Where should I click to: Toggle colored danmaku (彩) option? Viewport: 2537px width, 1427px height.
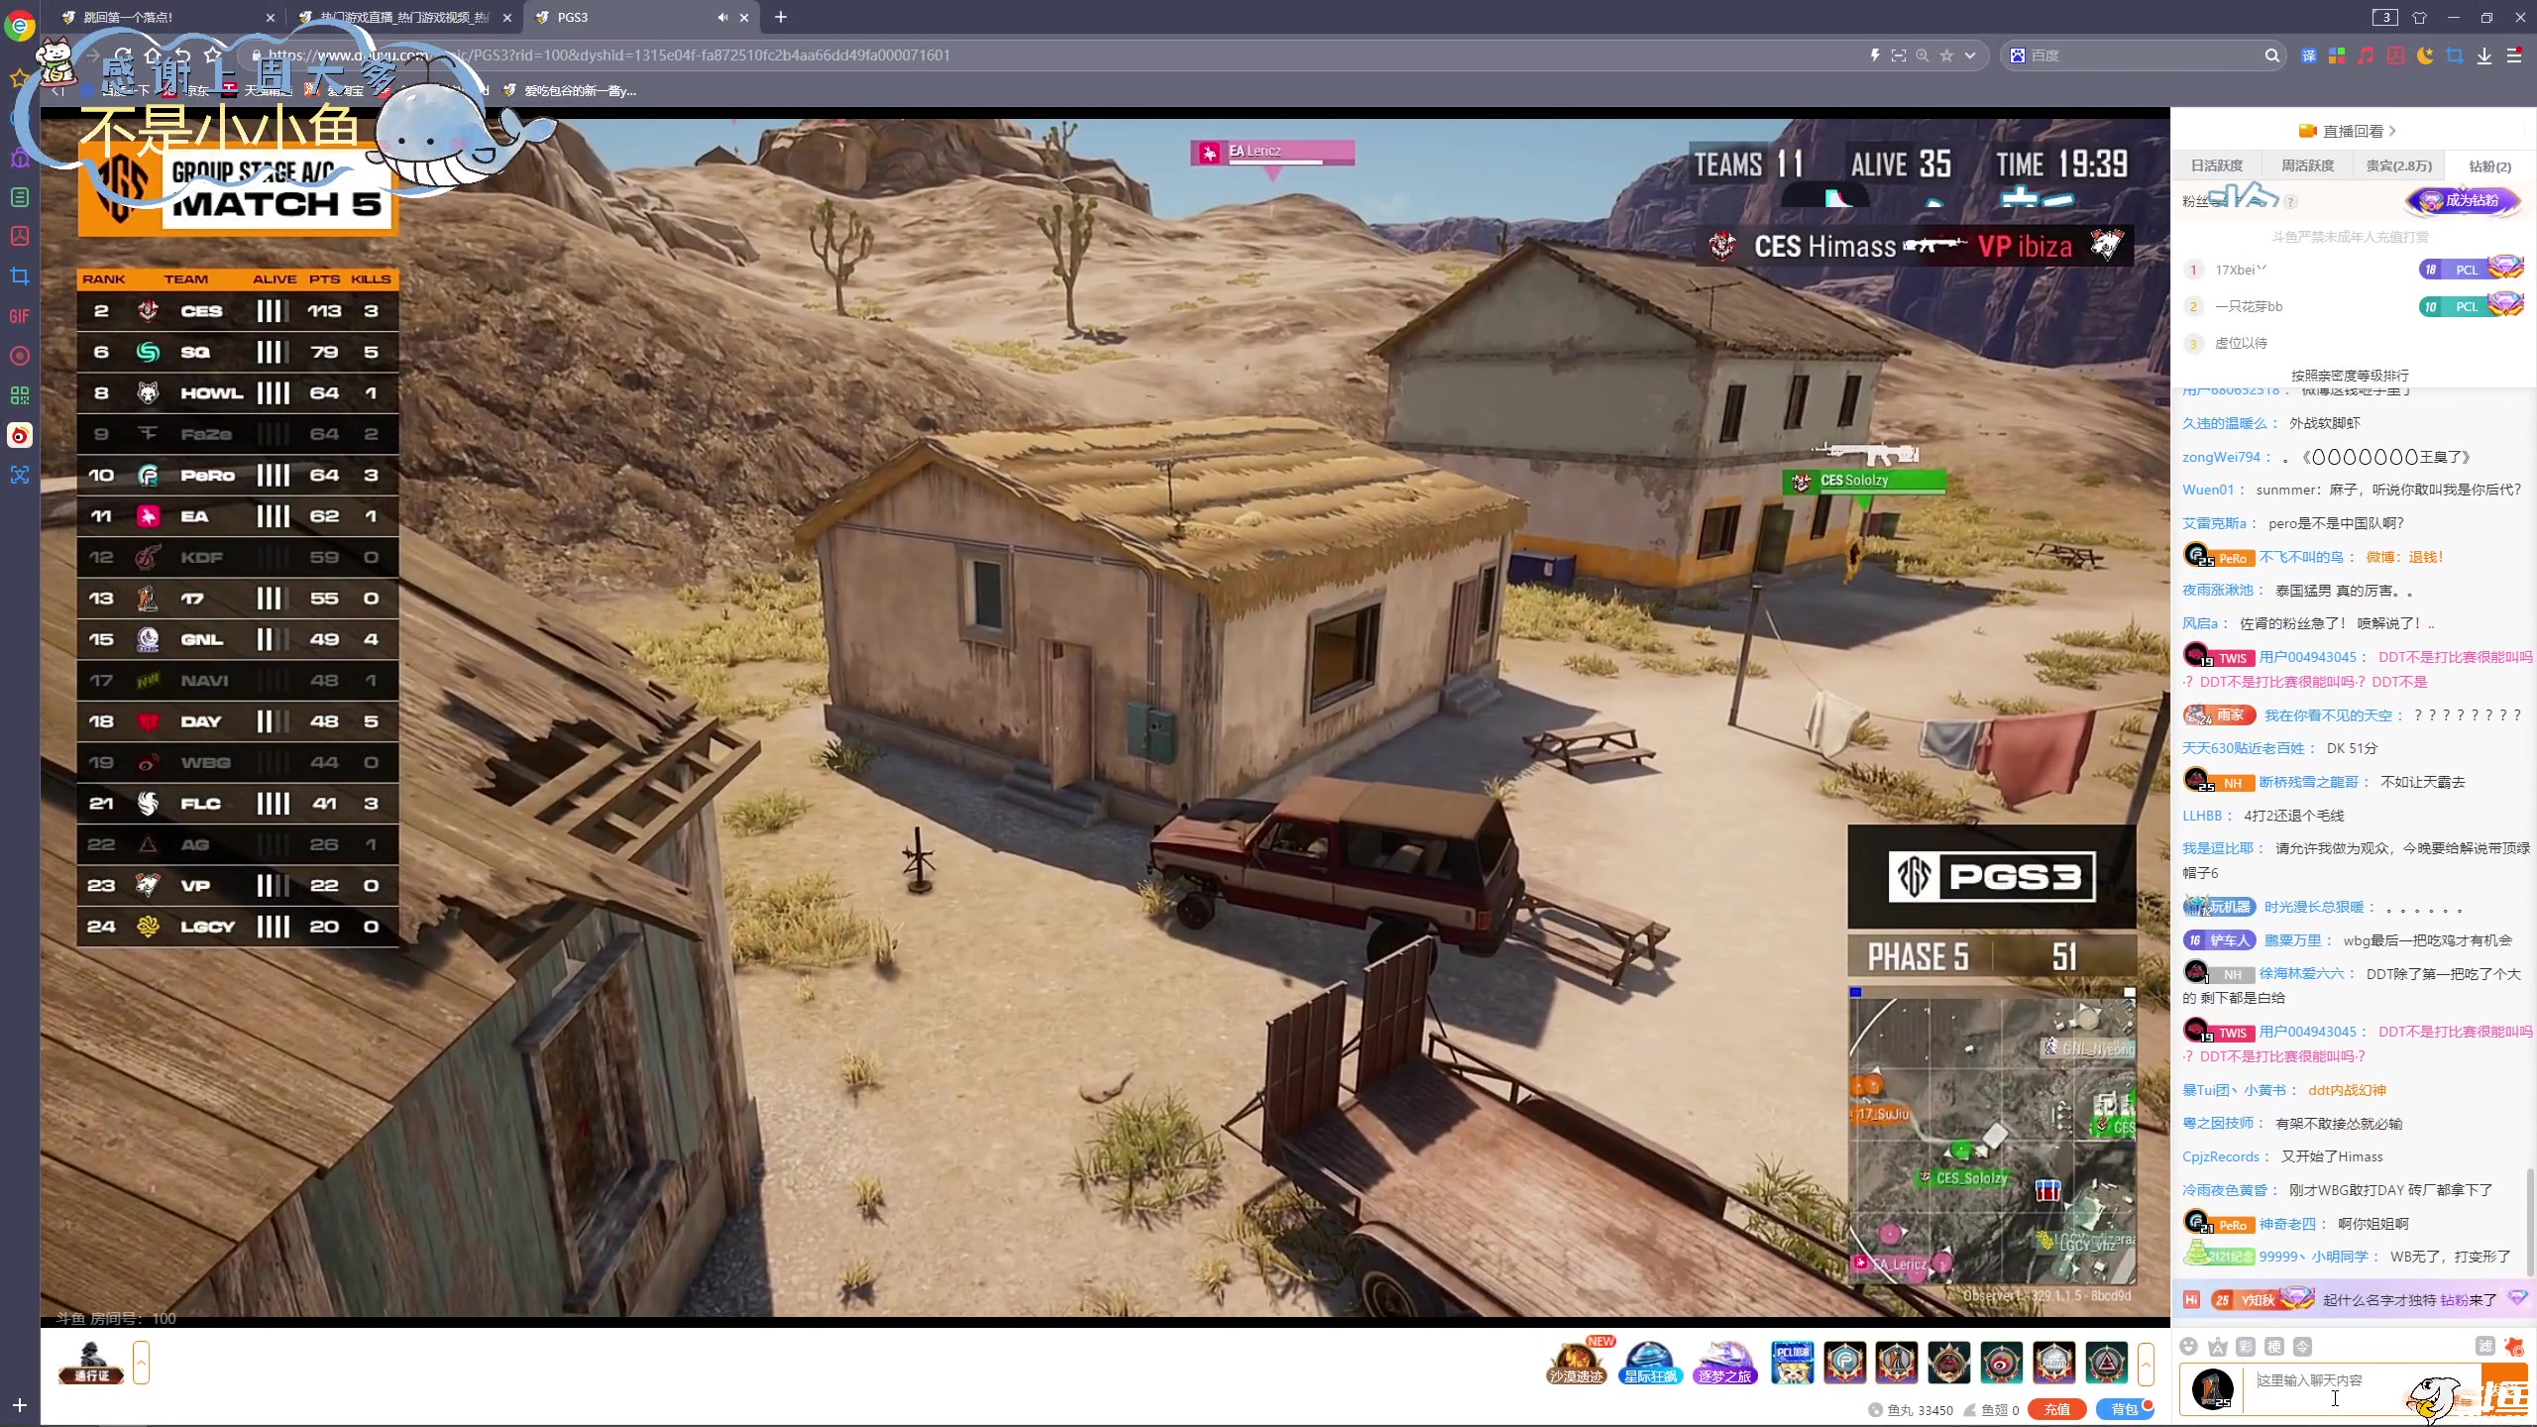[2246, 1346]
